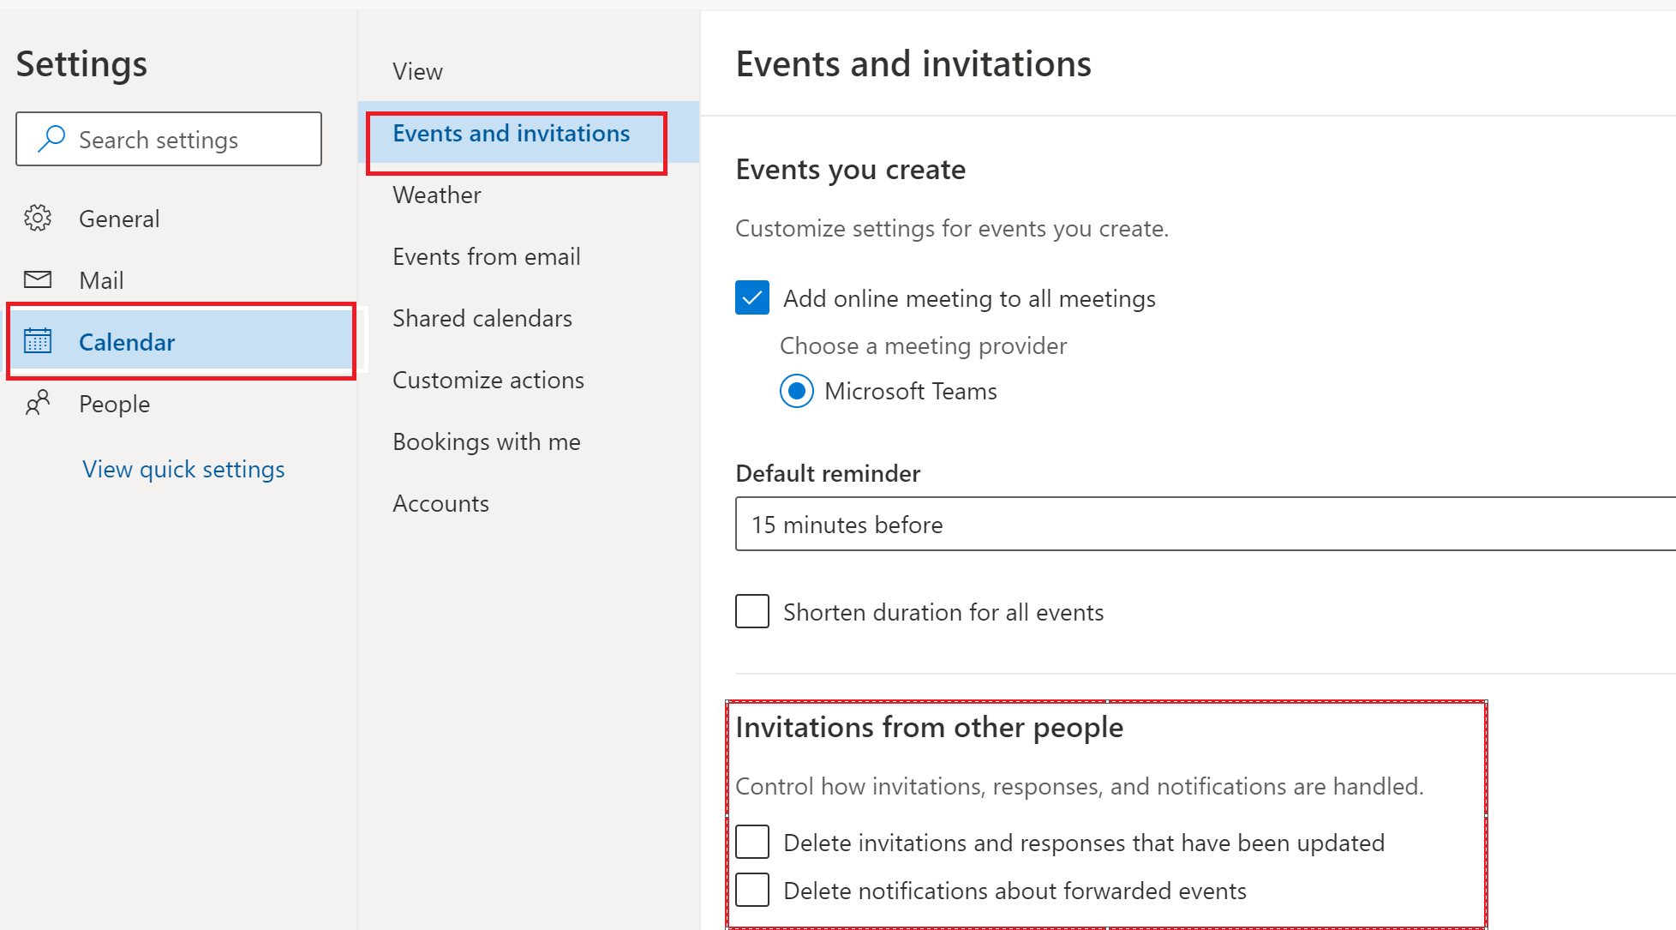
Task: Check Delete invitations and responses checkbox
Action: 753,839
